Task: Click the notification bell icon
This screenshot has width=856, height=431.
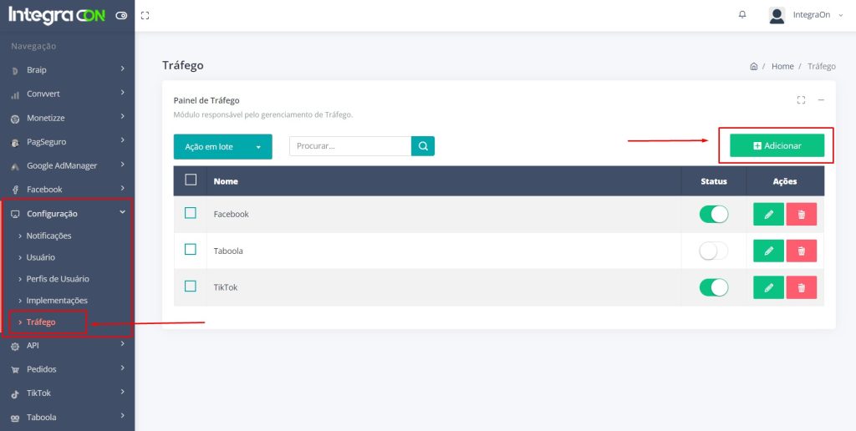Action: (742, 15)
